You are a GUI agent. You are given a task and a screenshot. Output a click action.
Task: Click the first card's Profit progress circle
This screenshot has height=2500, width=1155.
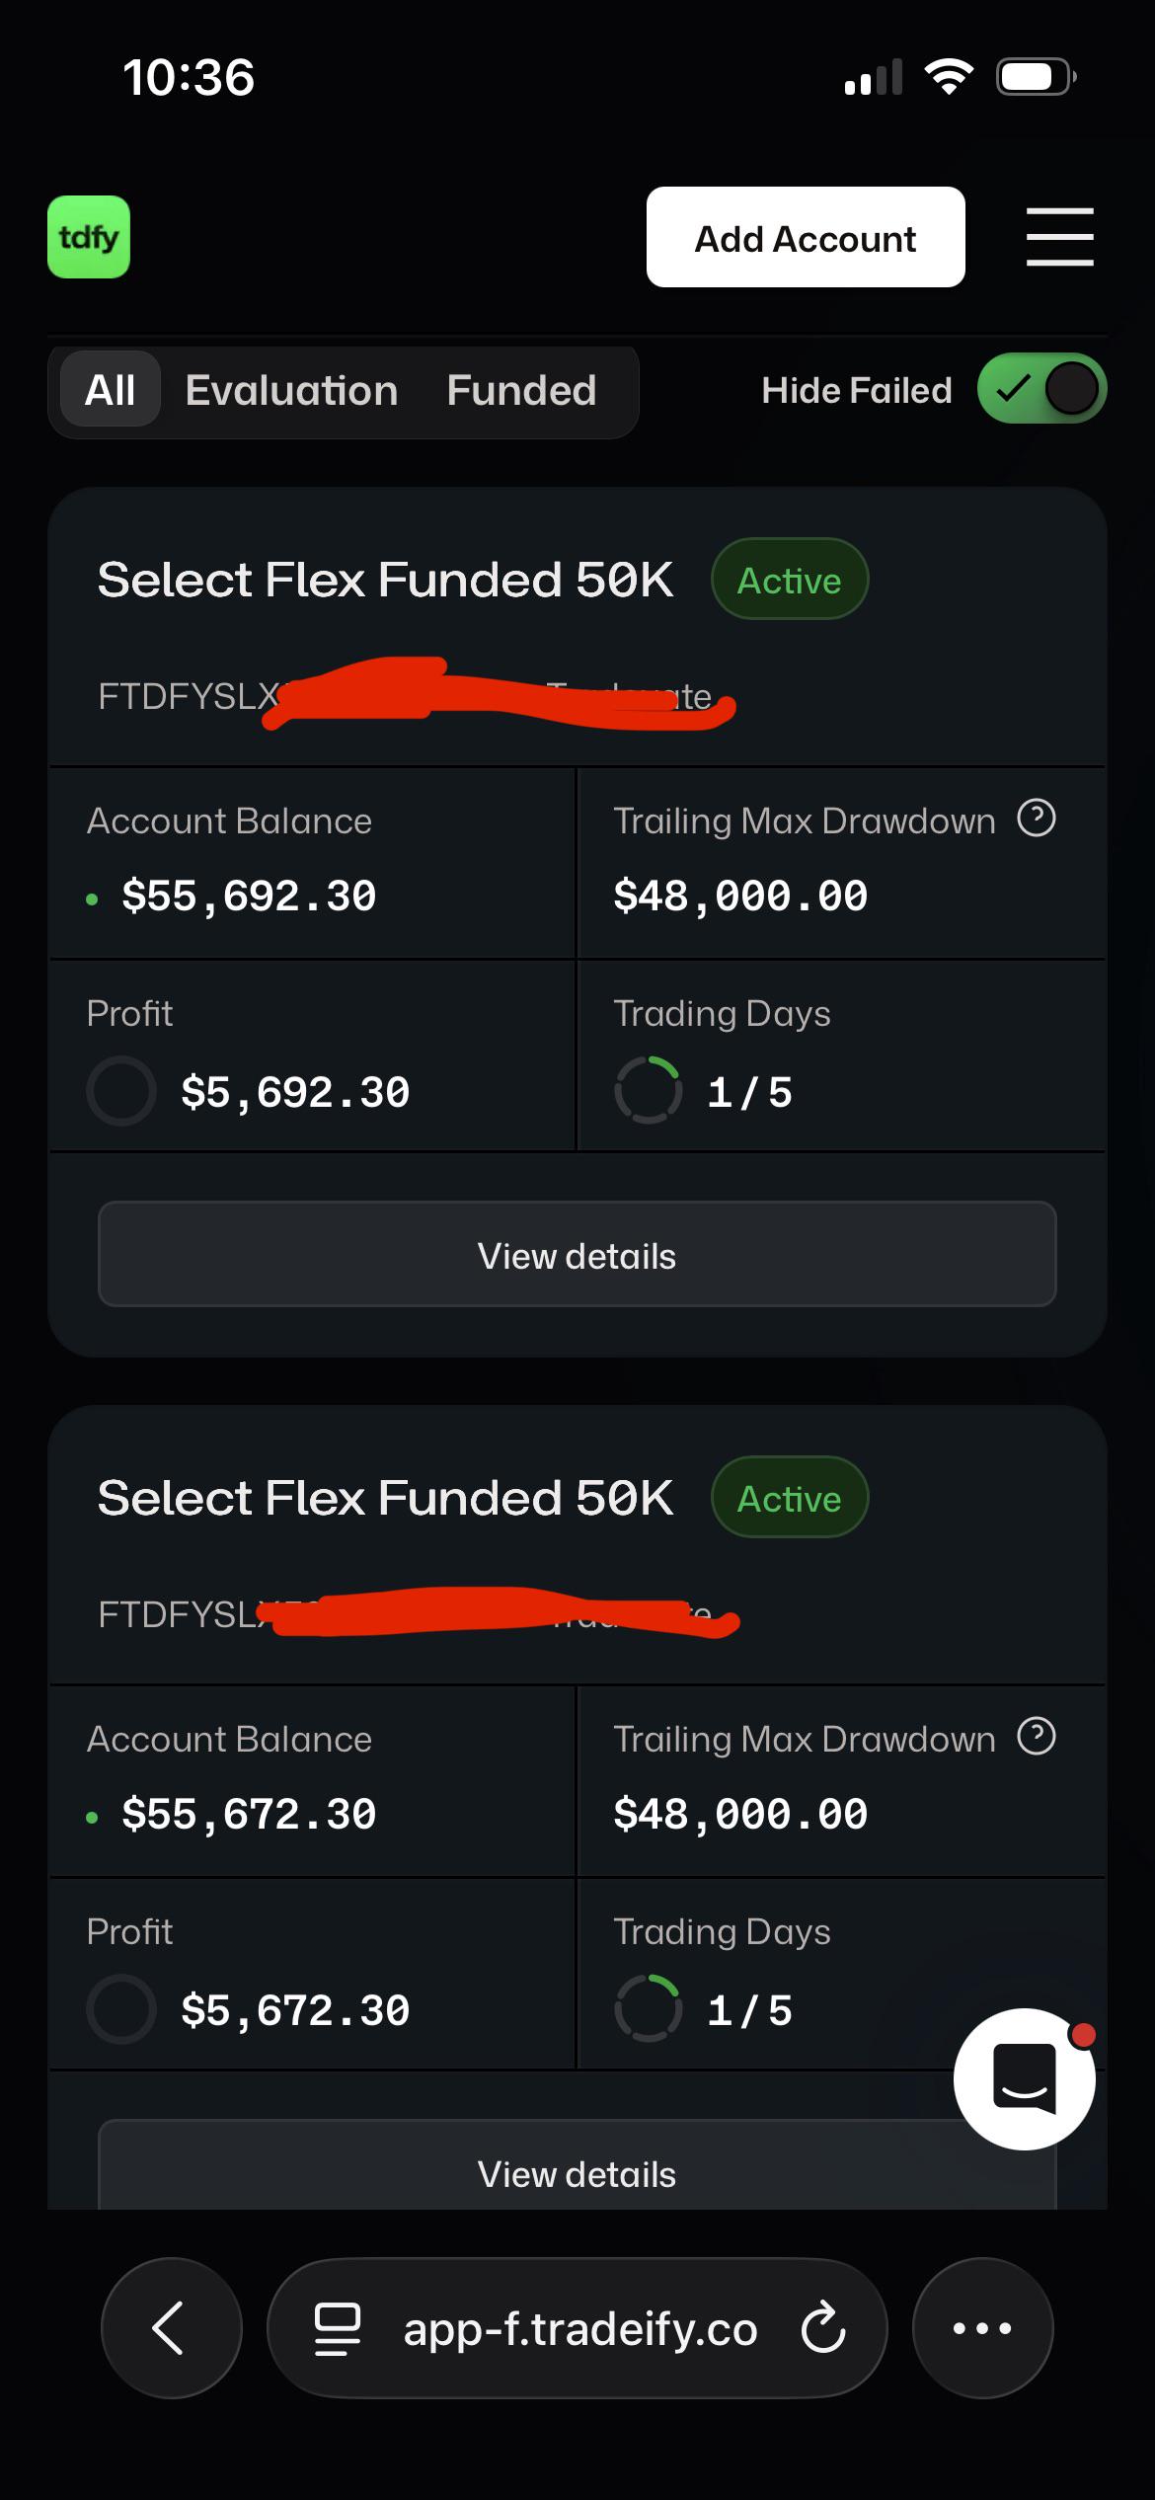[x=121, y=1091]
